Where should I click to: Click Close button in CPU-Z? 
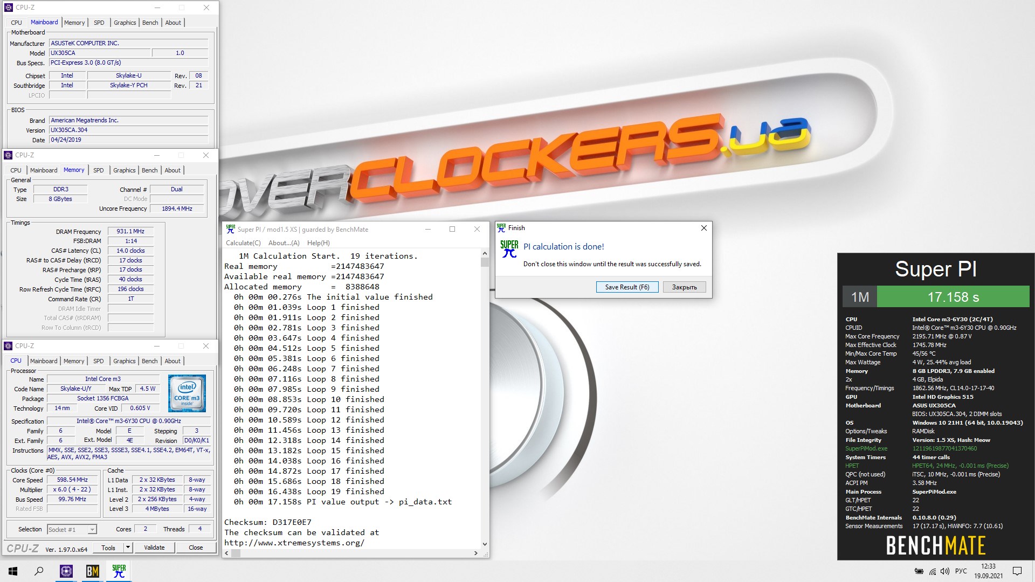pos(196,548)
